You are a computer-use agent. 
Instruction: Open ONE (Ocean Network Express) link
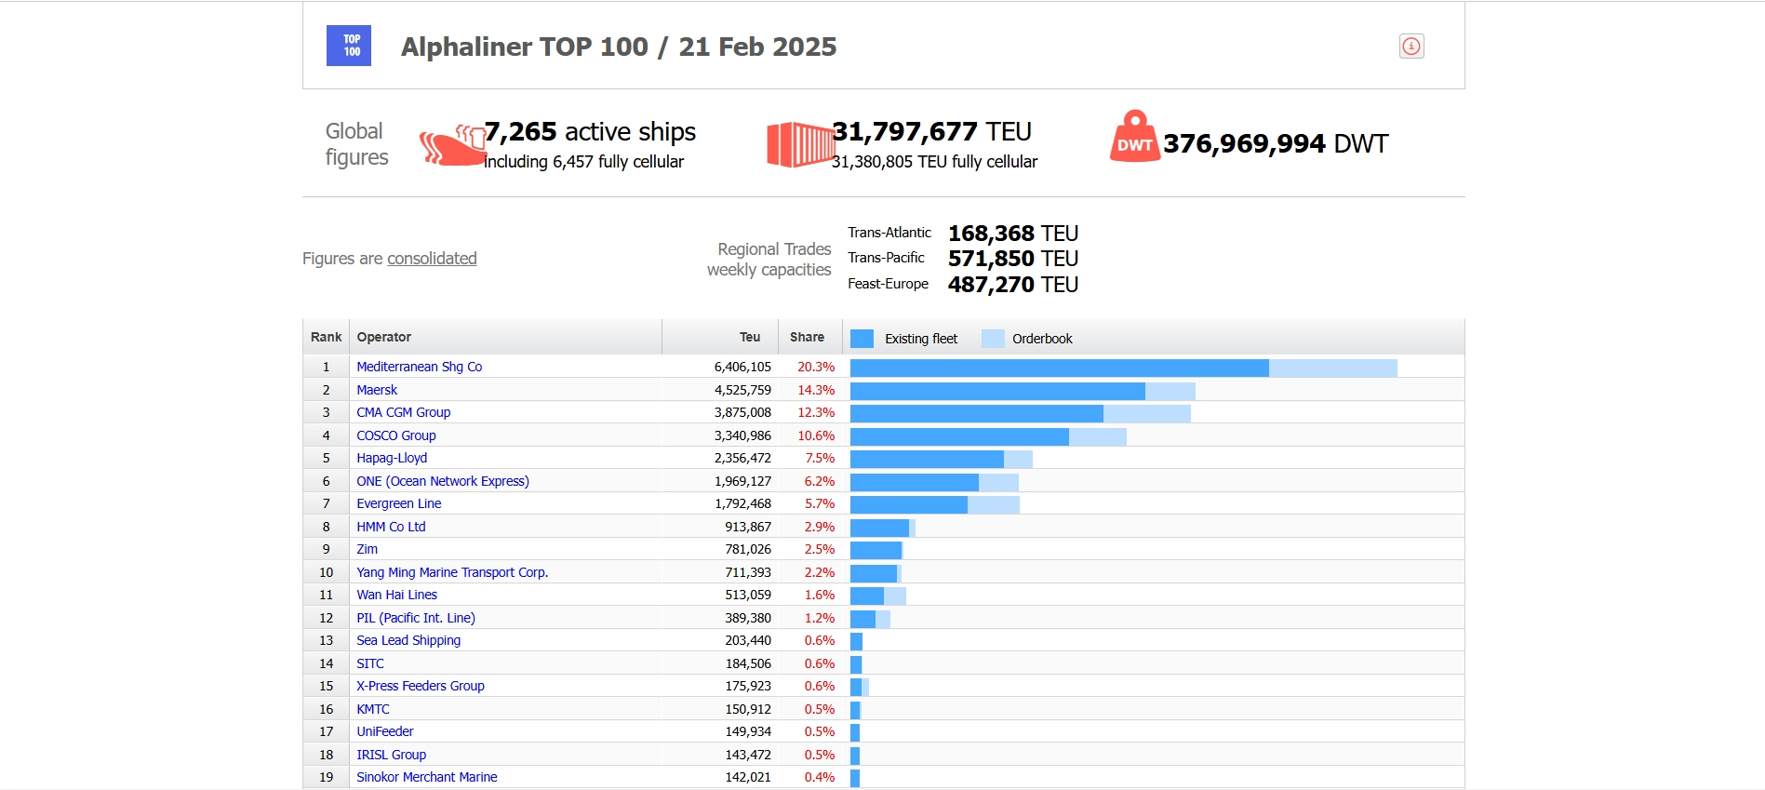tap(443, 481)
